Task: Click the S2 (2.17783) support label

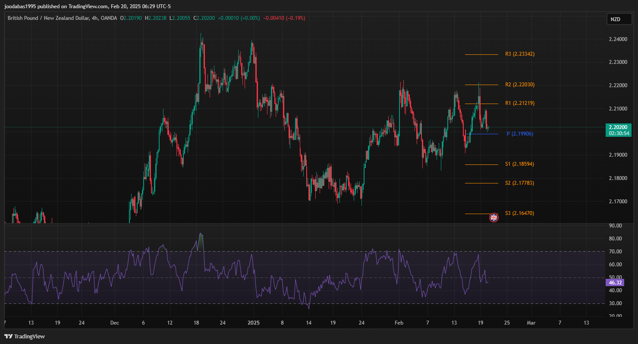Action: point(519,183)
